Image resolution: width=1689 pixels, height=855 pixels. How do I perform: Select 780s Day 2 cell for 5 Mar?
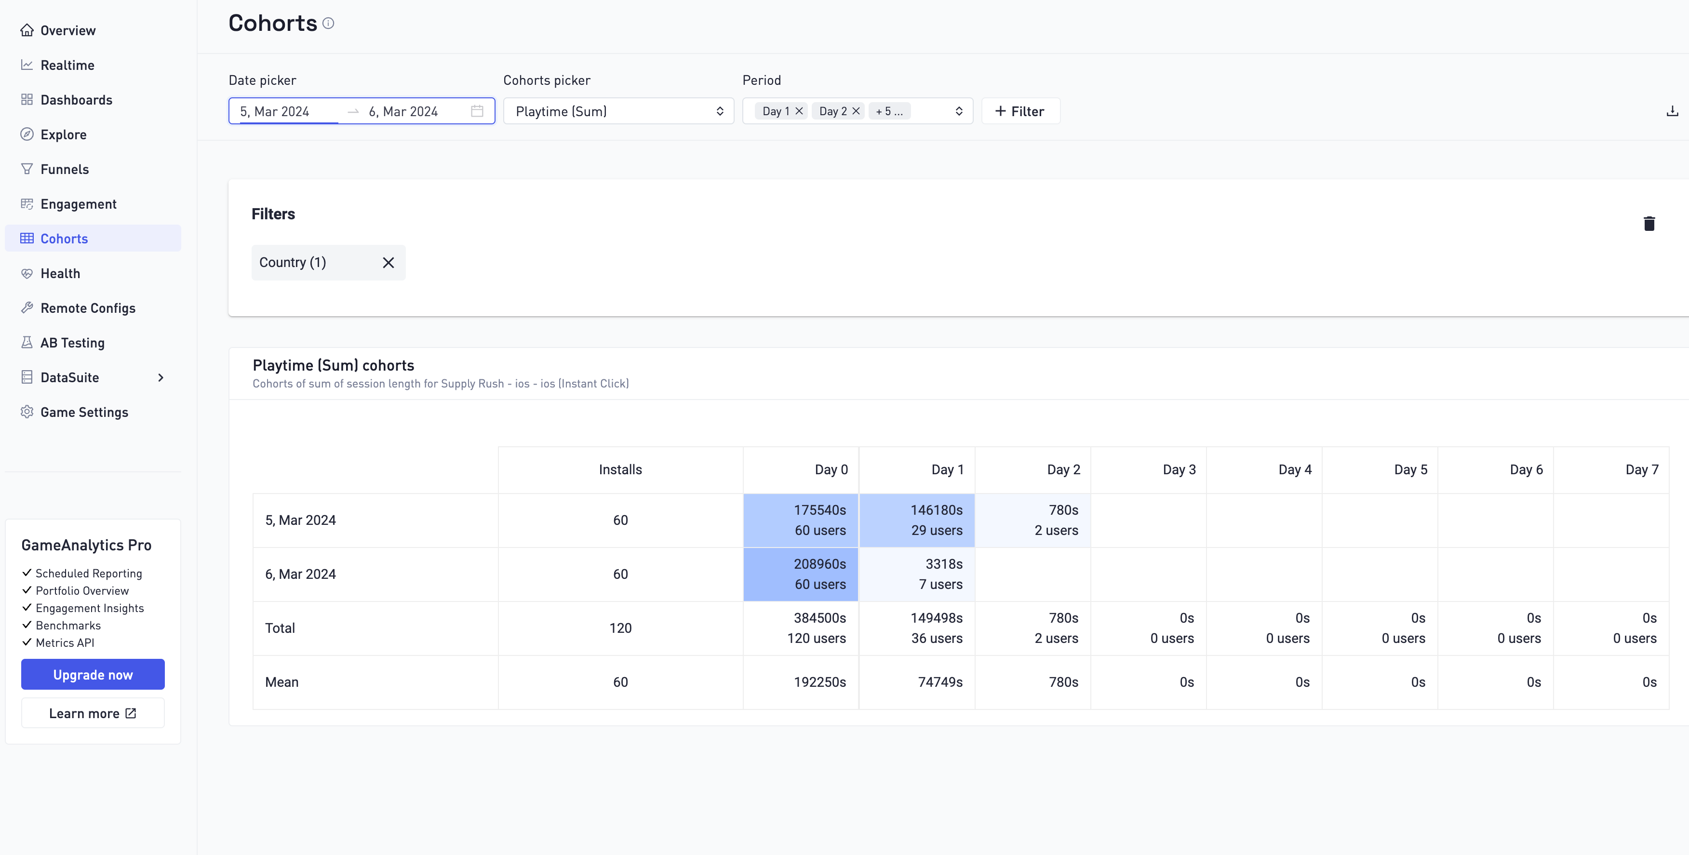tap(1032, 521)
